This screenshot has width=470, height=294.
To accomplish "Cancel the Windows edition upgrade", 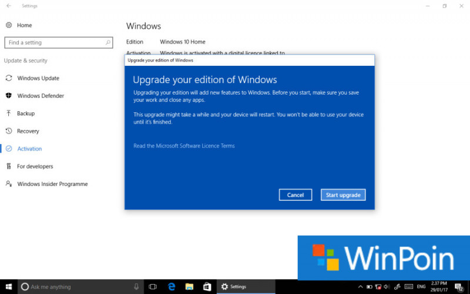I will coord(296,195).
